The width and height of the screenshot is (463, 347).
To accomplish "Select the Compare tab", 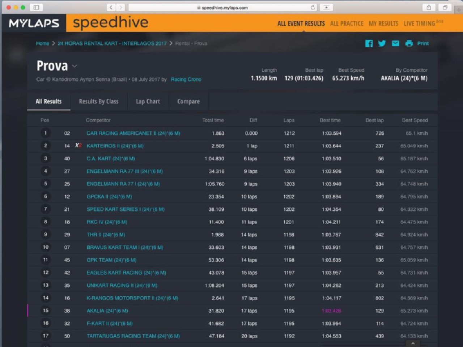I will tap(188, 102).
